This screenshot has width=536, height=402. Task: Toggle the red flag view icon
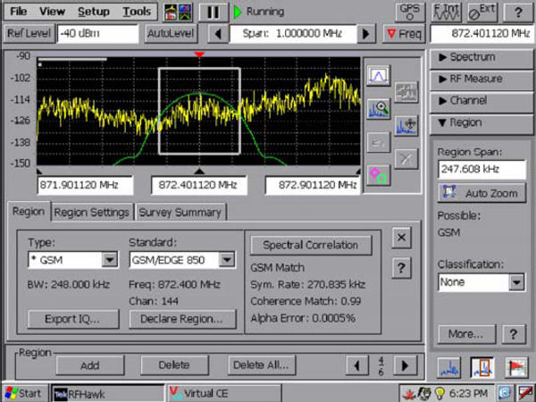pos(516,366)
